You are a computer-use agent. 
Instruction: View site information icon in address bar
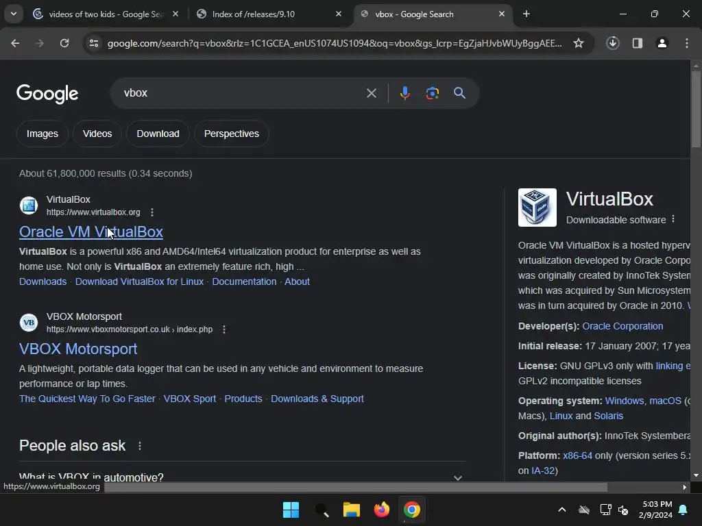click(x=93, y=43)
